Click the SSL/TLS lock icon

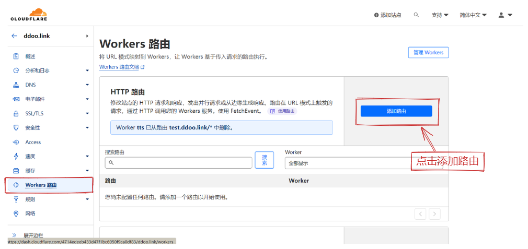click(16, 114)
